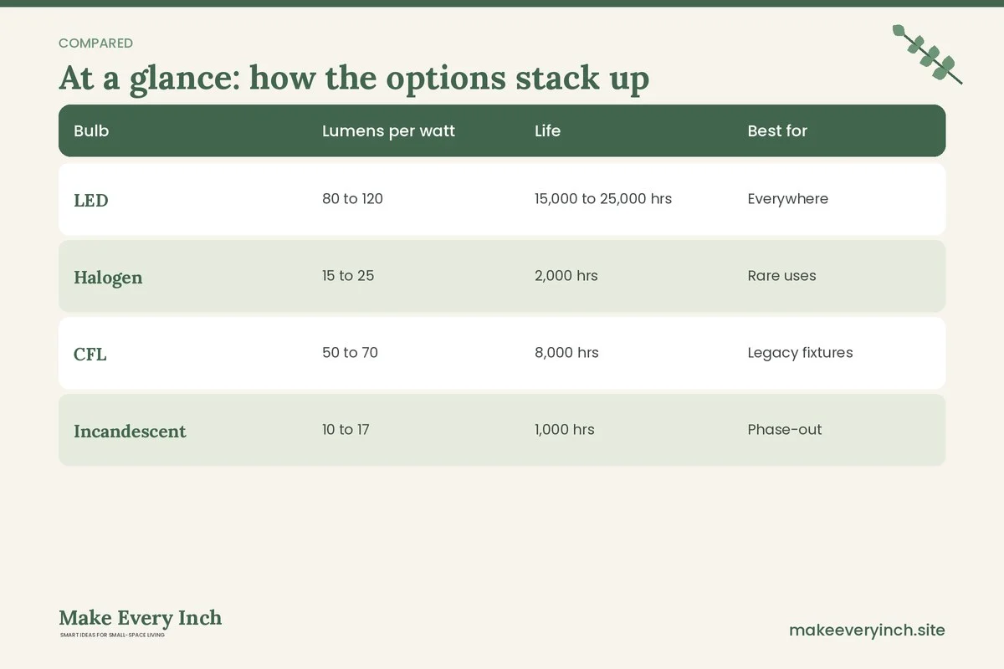This screenshot has width=1004, height=669.
Task: Select the "15 to 25" cell
Action: [x=348, y=276]
